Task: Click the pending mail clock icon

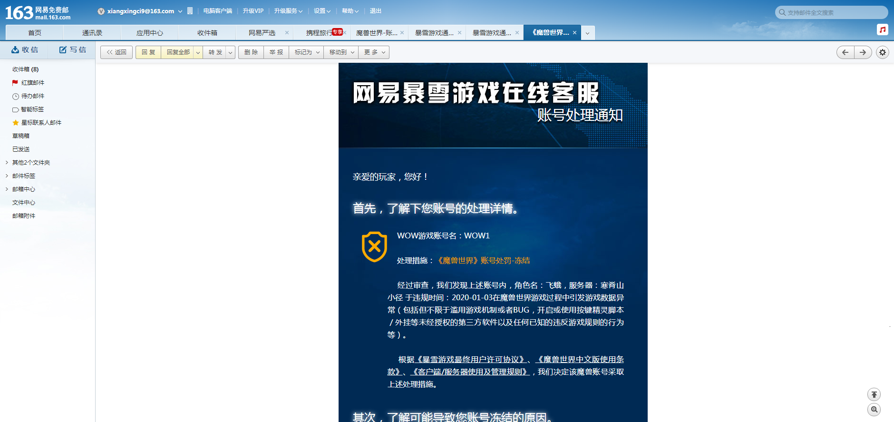Action: click(x=16, y=96)
